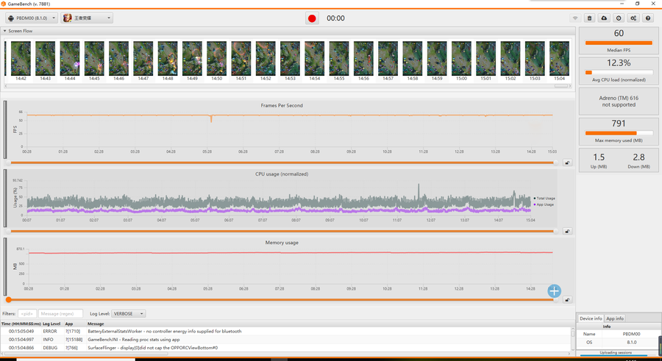Open the Log Level VERBOSE dropdown
The image size is (662, 361).
point(128,313)
